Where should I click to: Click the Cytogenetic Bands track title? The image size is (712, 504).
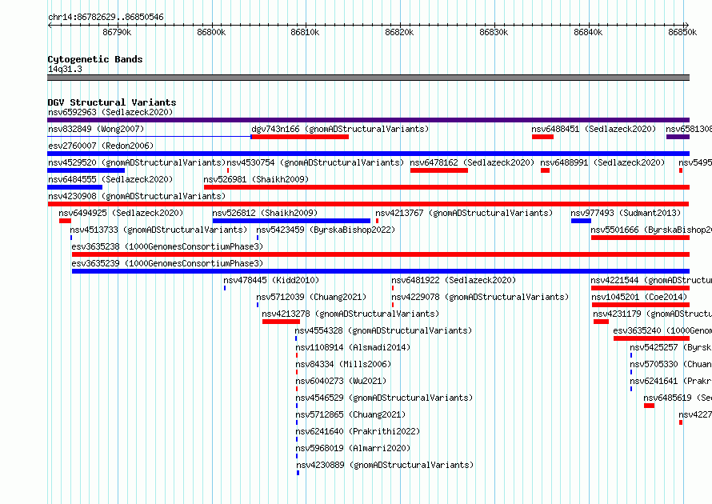pos(95,59)
